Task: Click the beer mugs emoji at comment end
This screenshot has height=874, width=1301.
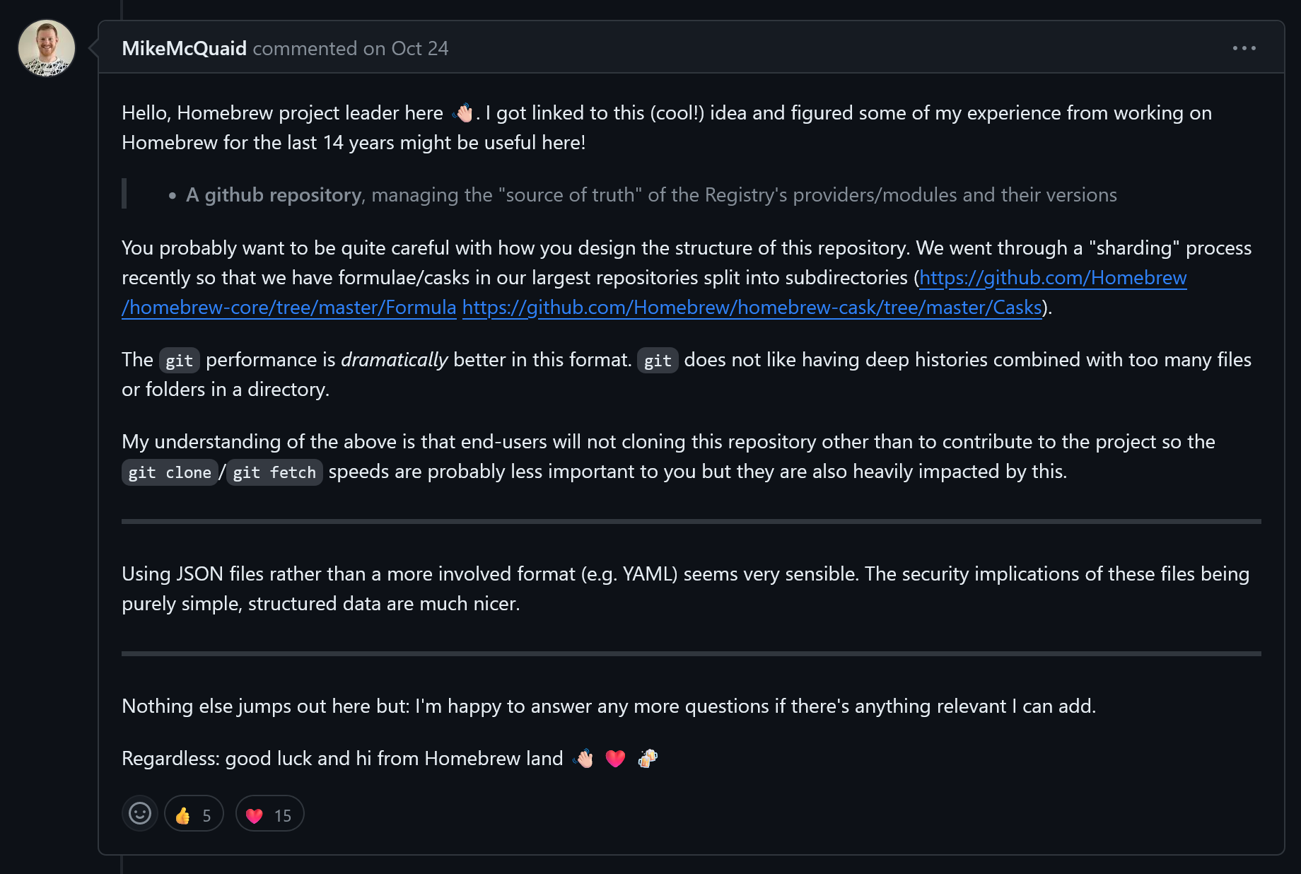Action: click(648, 757)
